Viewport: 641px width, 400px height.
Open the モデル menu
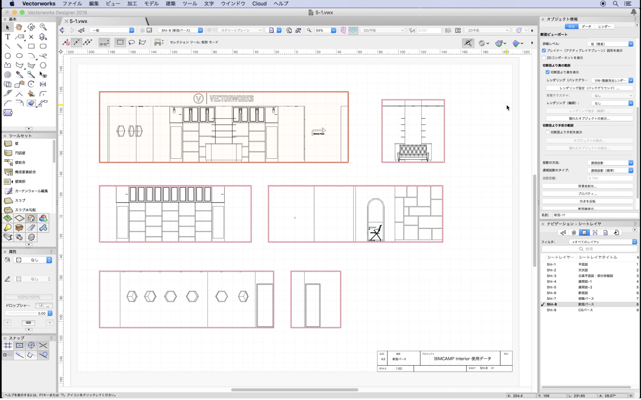pyautogui.click(x=151, y=4)
